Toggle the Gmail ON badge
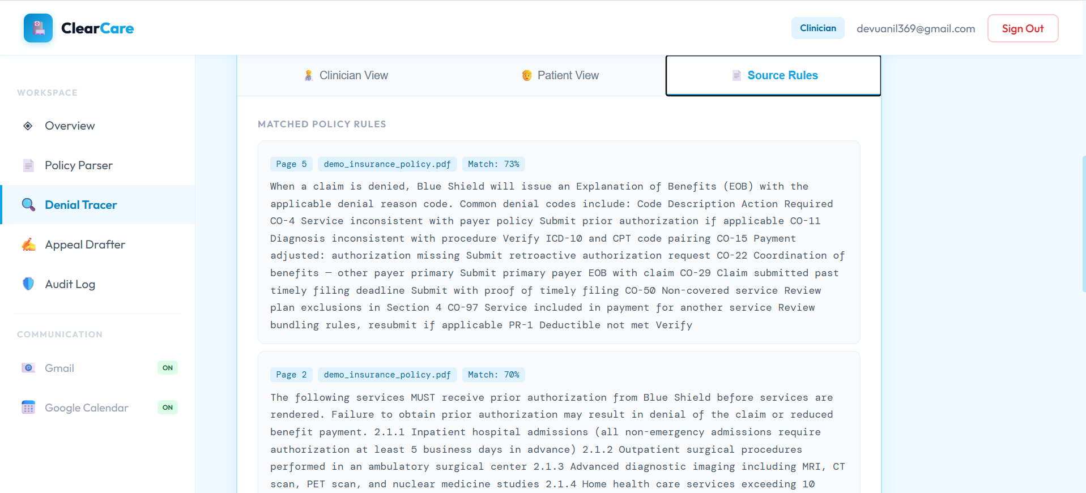 pyautogui.click(x=168, y=368)
